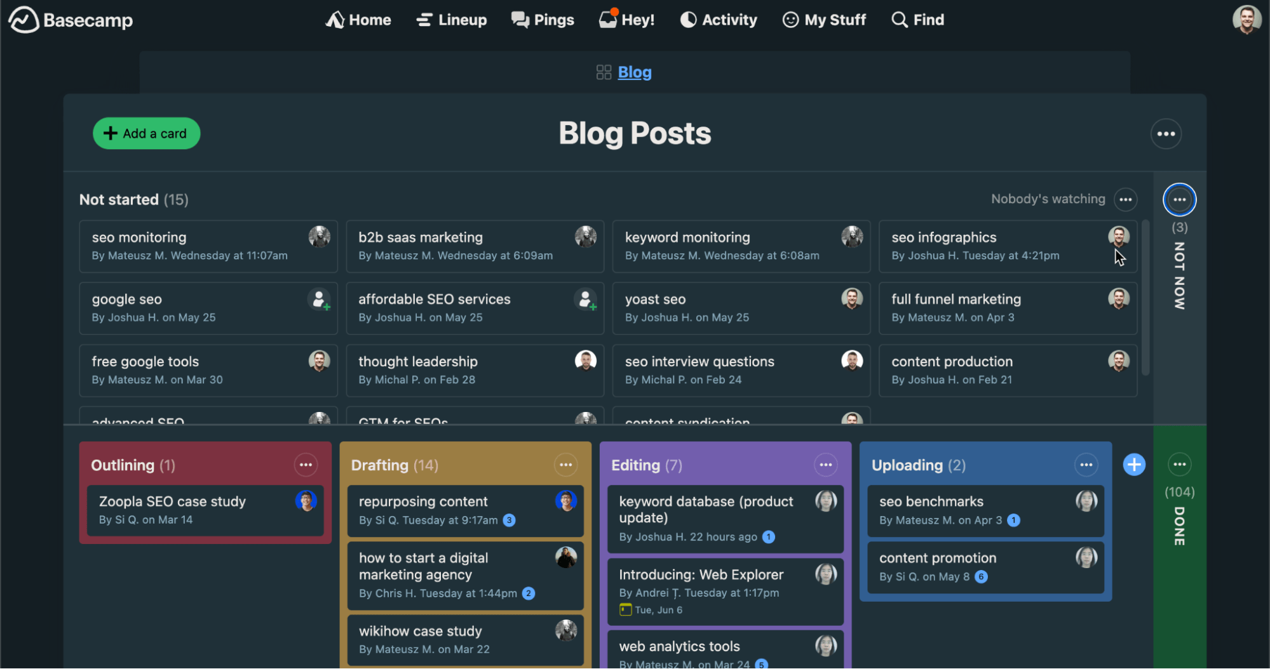
Task: Open the comment badge on digital marketing agency
Action: point(529,593)
